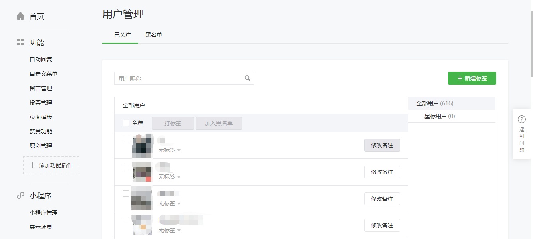Viewport: 533px width, 239px height.
Task: Open third user's 无标签 tag dropdown
Action: [170, 203]
